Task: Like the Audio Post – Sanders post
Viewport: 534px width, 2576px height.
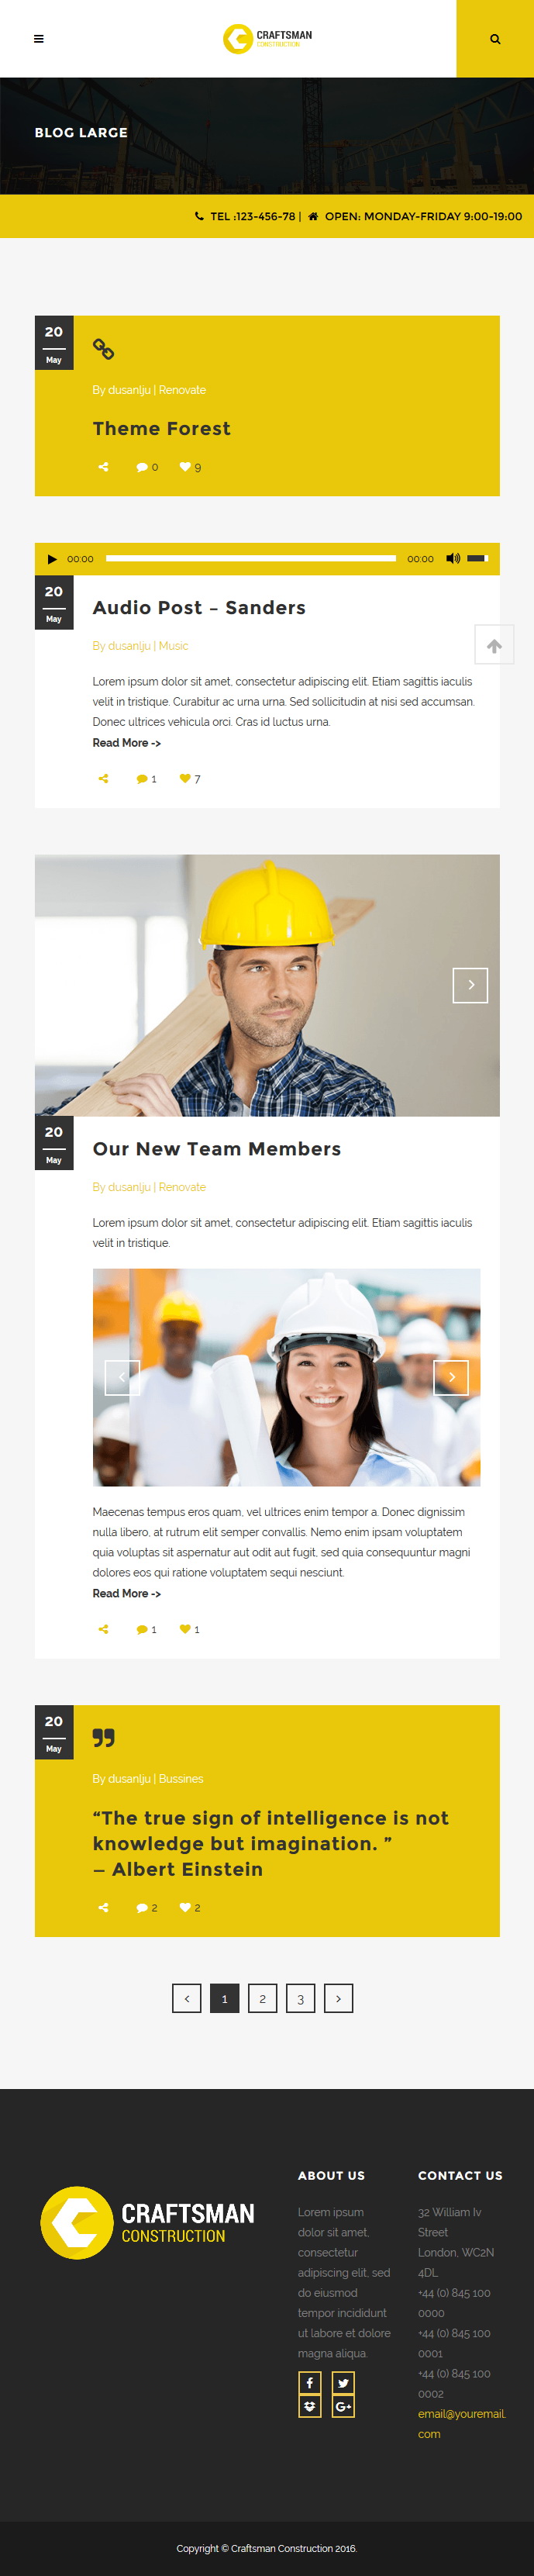Action: 185,779
